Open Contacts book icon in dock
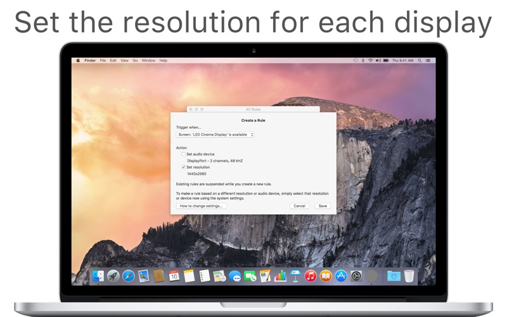This screenshot has height=317, width=507. (x=159, y=276)
